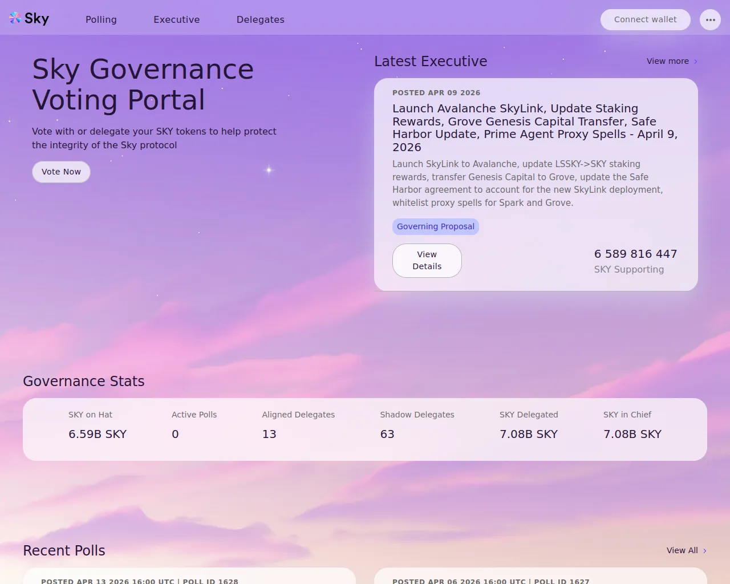Click the Latest Executive heading
The width and height of the screenshot is (730, 584).
coord(431,62)
